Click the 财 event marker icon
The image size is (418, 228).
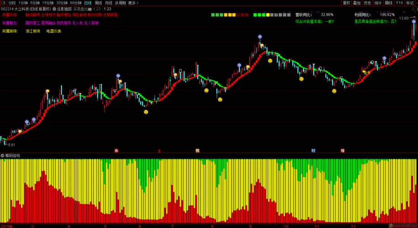coord(313,150)
